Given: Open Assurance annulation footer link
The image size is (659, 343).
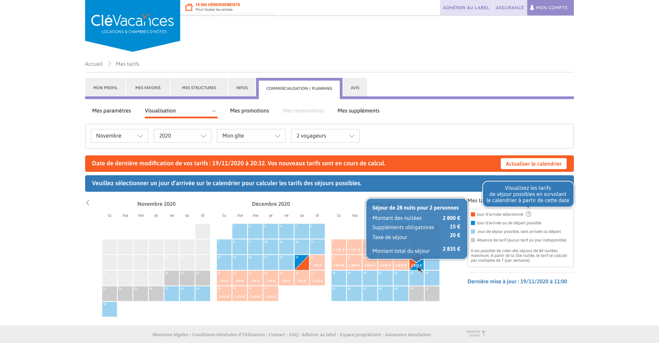Looking at the screenshot, I should 408,334.
